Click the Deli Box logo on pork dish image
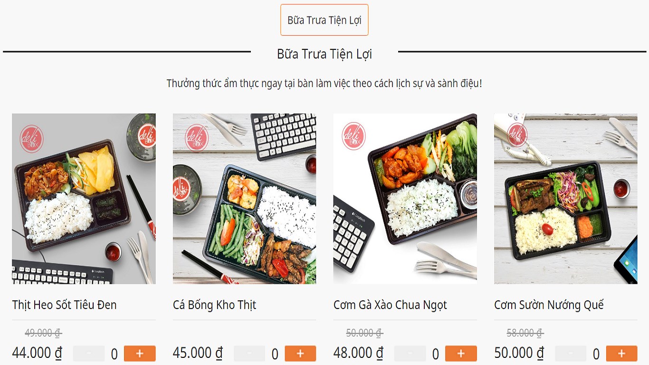The height and width of the screenshot is (365, 649). [x=31, y=139]
